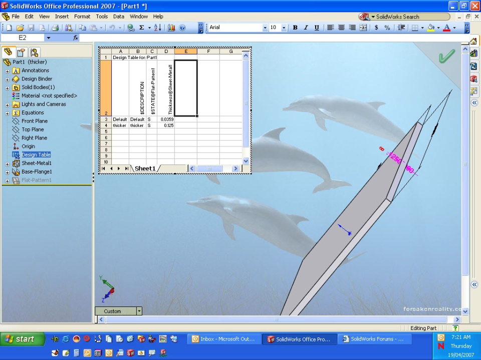Image resolution: width=481 pixels, height=360 pixels.
Task: Click the green checkmark to confirm
Action: coord(445,56)
